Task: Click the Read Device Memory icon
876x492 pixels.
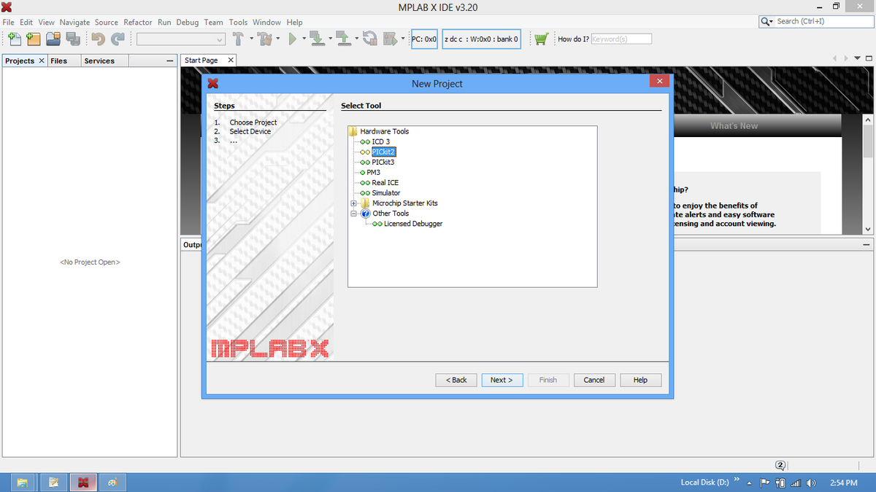Action: [x=343, y=39]
